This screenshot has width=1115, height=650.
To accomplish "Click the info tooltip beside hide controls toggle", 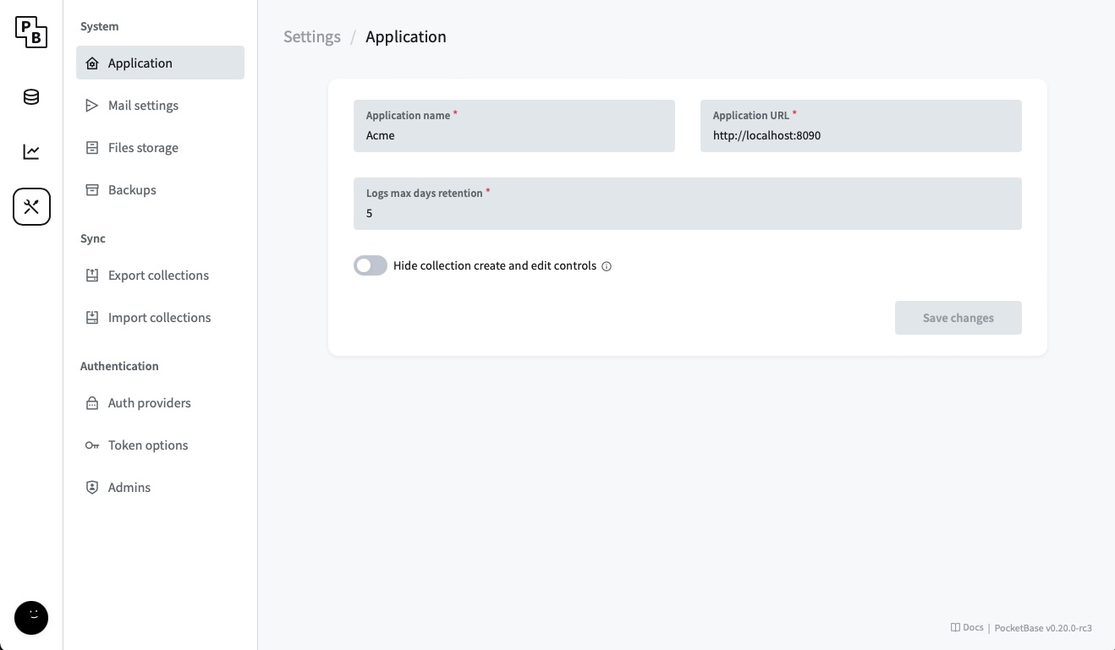I will coord(607,266).
